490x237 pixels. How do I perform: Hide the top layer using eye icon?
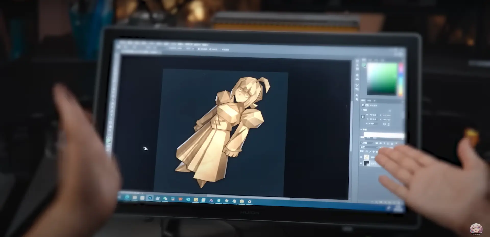click(361, 157)
